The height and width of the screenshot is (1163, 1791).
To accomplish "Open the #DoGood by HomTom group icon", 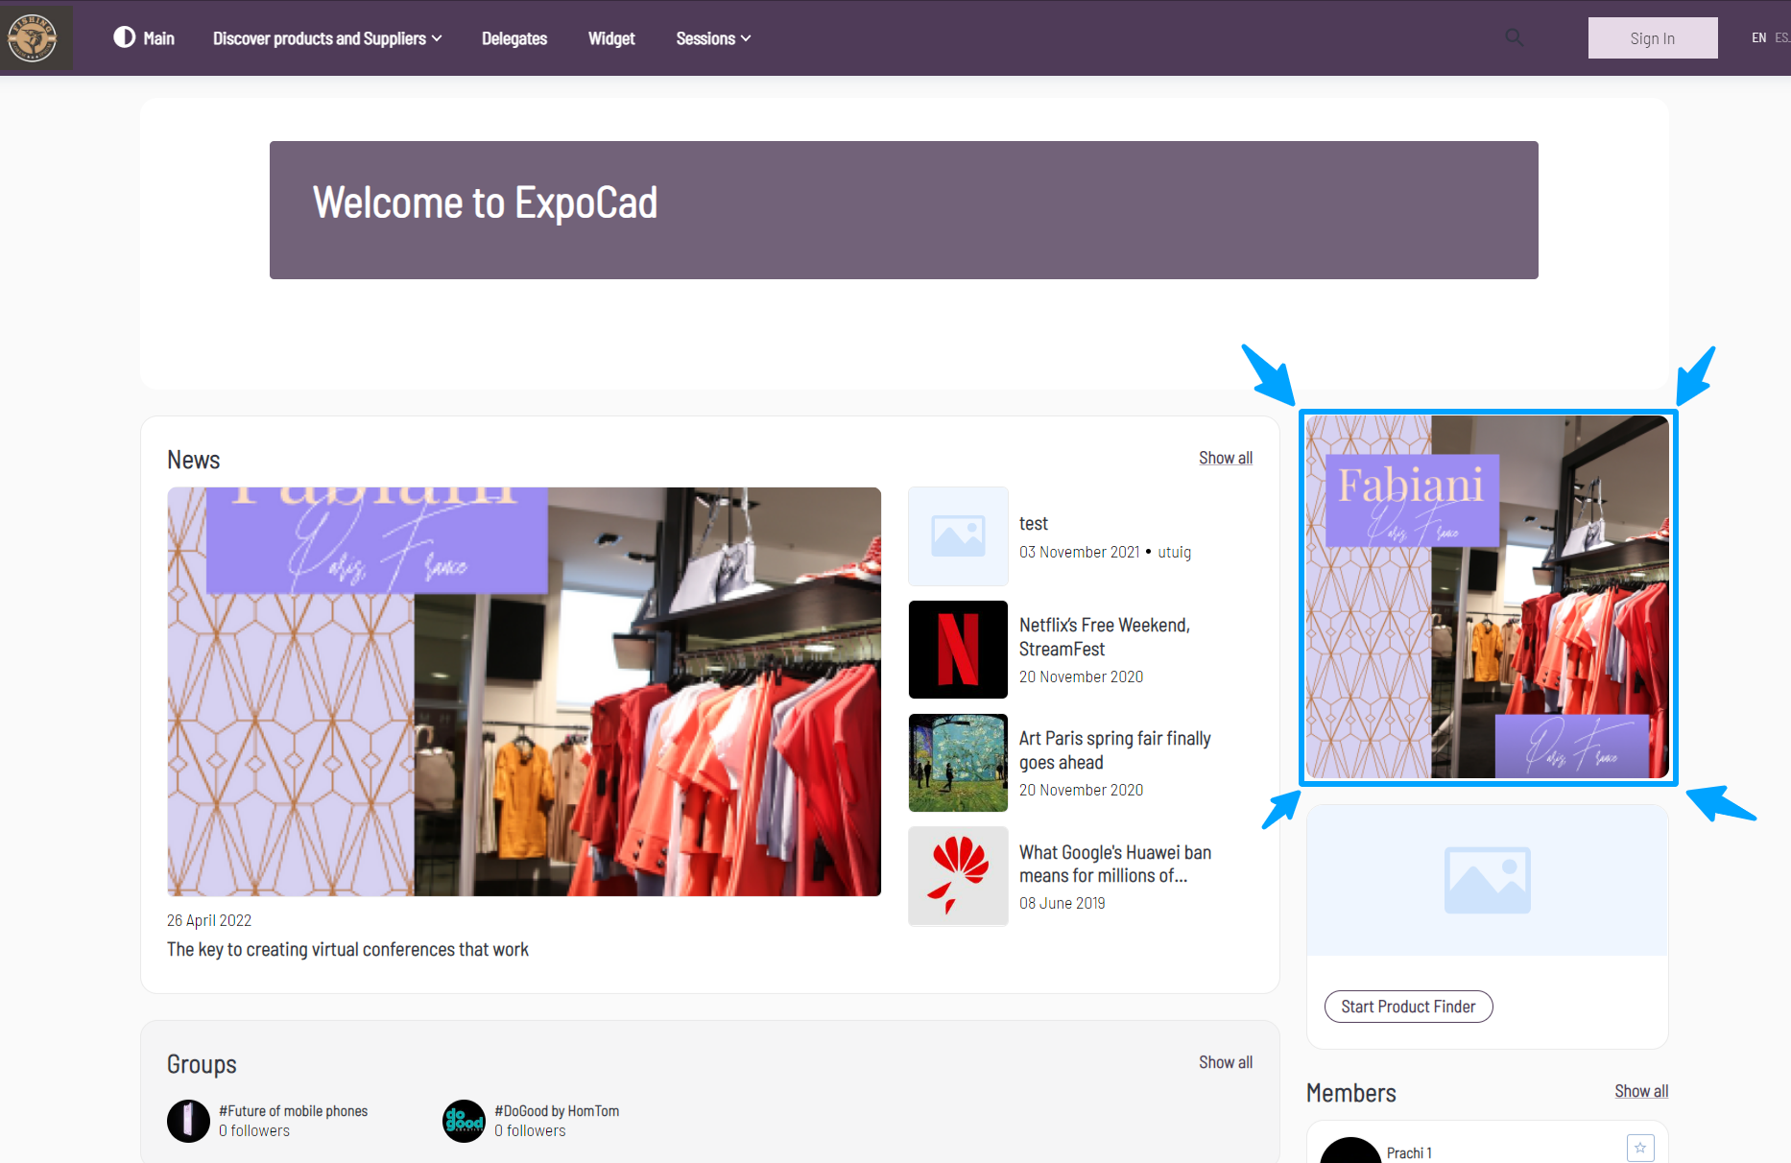I will coord(464,1121).
